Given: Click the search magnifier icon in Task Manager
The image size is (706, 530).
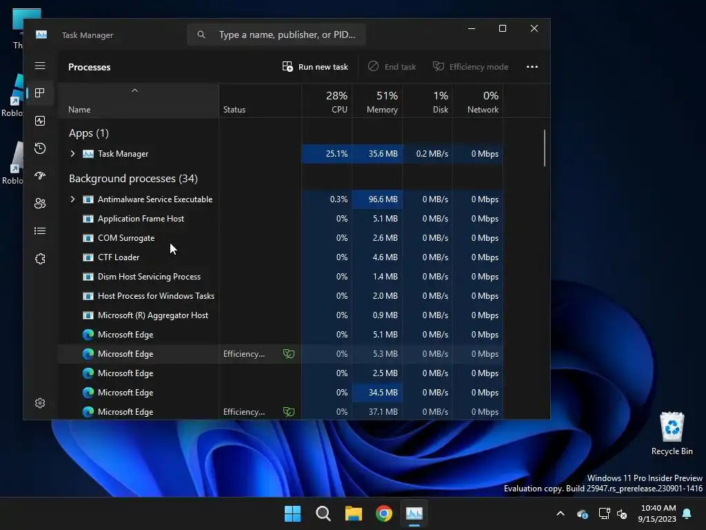Looking at the screenshot, I should click(201, 35).
